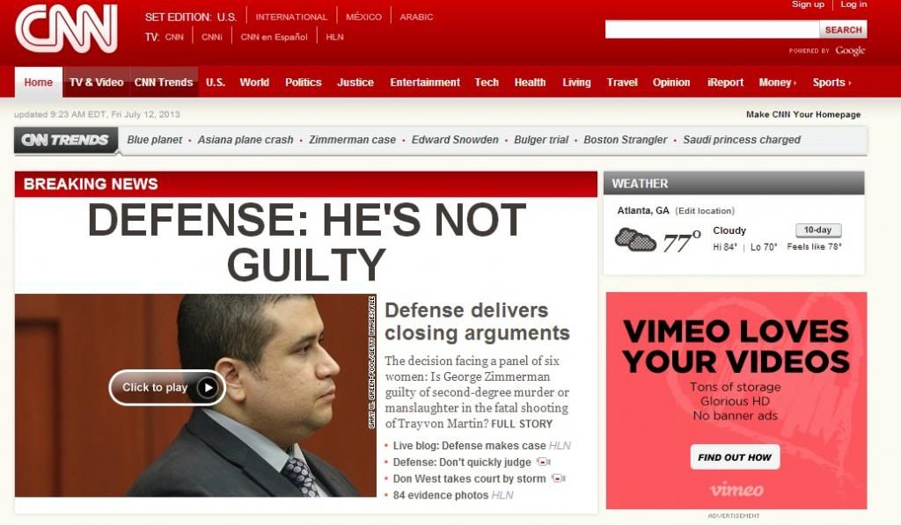Click in the search input field

click(712, 30)
